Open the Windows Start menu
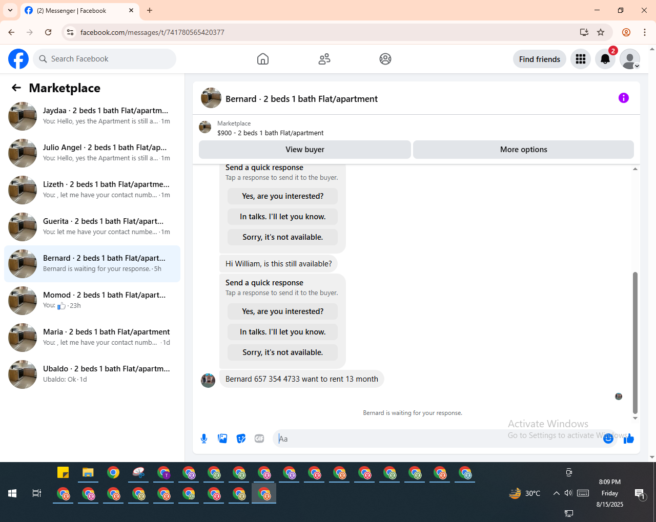Viewport: 656px width, 522px height. click(x=12, y=493)
